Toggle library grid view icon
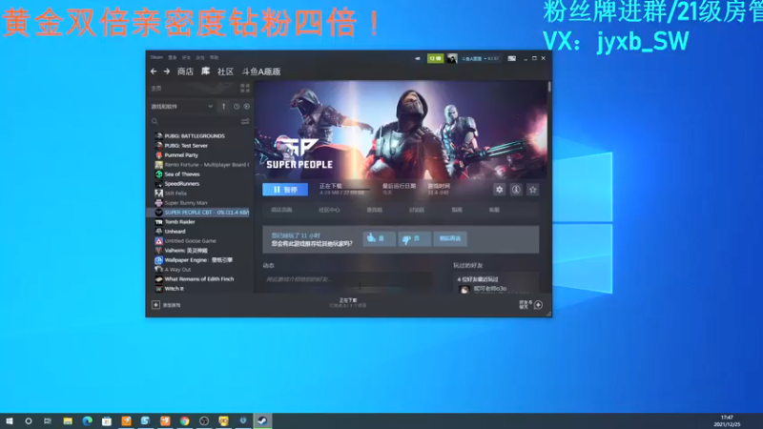 (245, 88)
